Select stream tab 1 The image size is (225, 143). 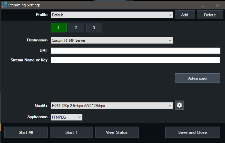click(x=59, y=28)
